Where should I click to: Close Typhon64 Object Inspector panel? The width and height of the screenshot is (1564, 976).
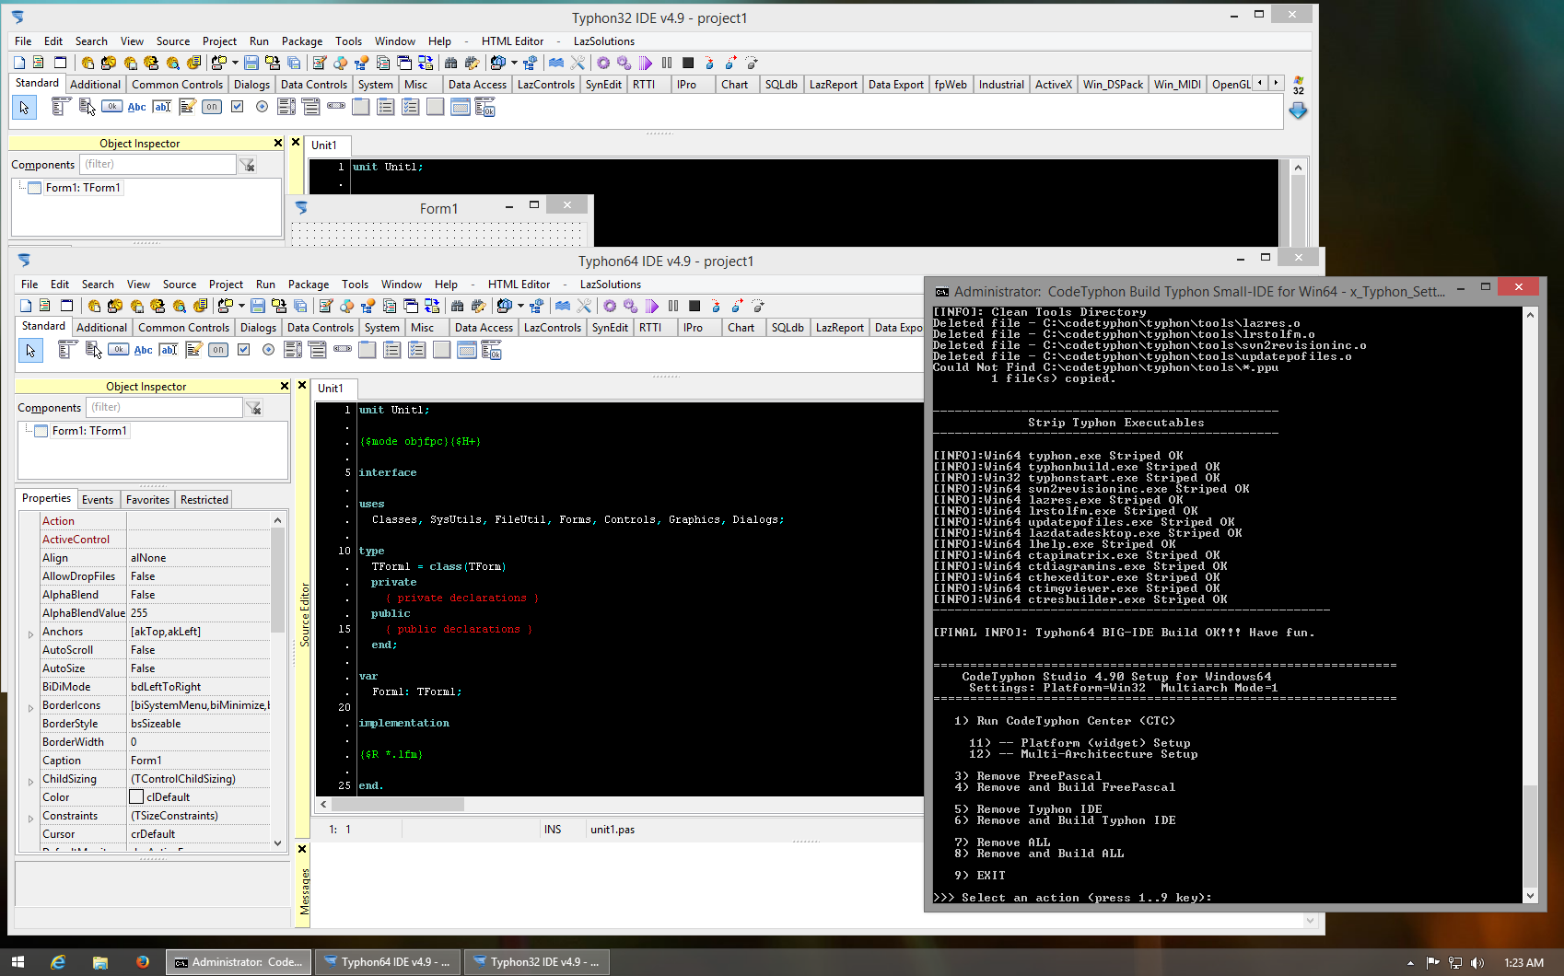[285, 386]
